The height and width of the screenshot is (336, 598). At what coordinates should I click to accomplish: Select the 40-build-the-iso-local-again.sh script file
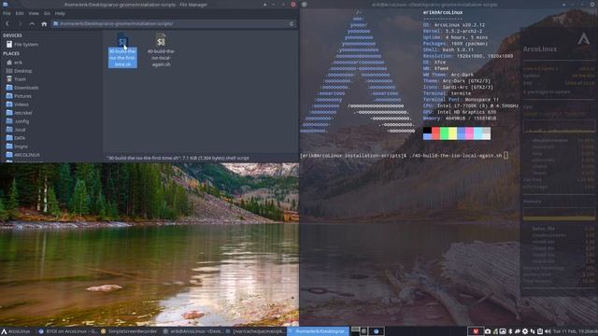(161, 50)
